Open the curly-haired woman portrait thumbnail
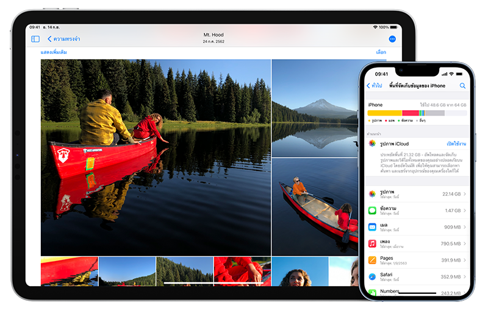Viewport: 488px width, 311px height. click(300, 271)
